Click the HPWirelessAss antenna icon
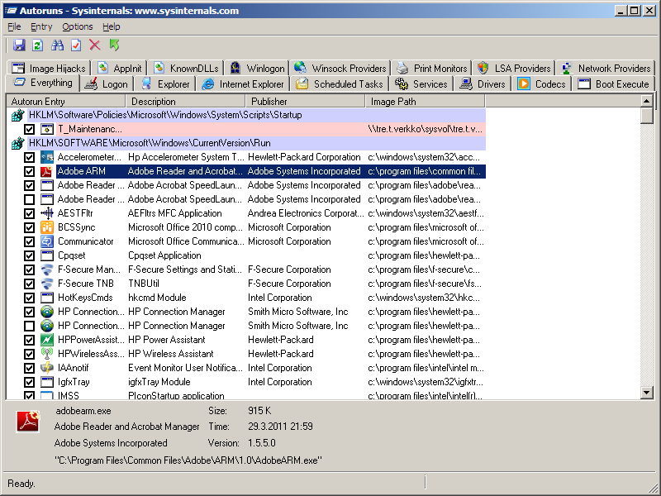 46,354
